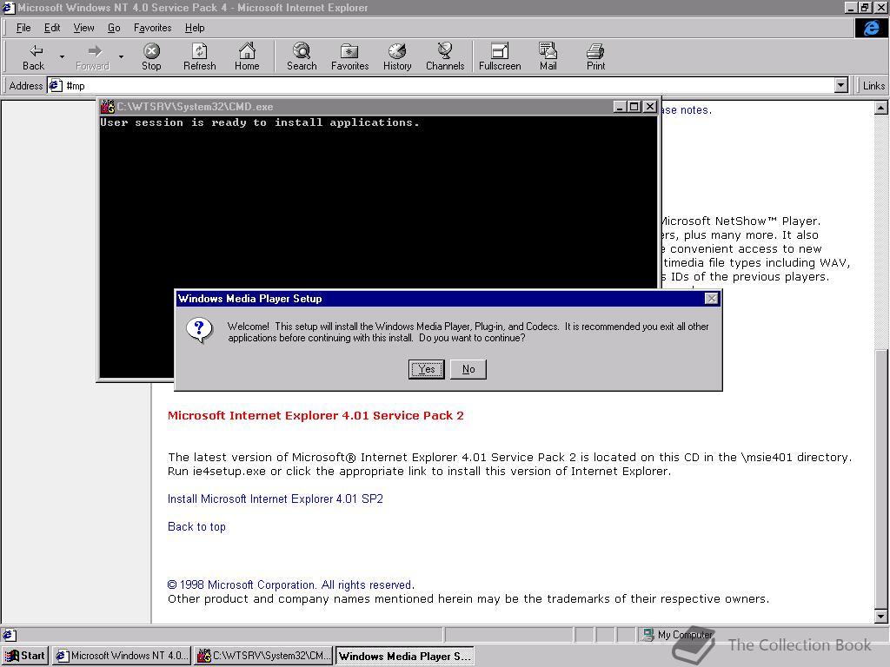Click the 1998 Microsoft Corporation copyright link
890x667 pixels.
coord(290,584)
